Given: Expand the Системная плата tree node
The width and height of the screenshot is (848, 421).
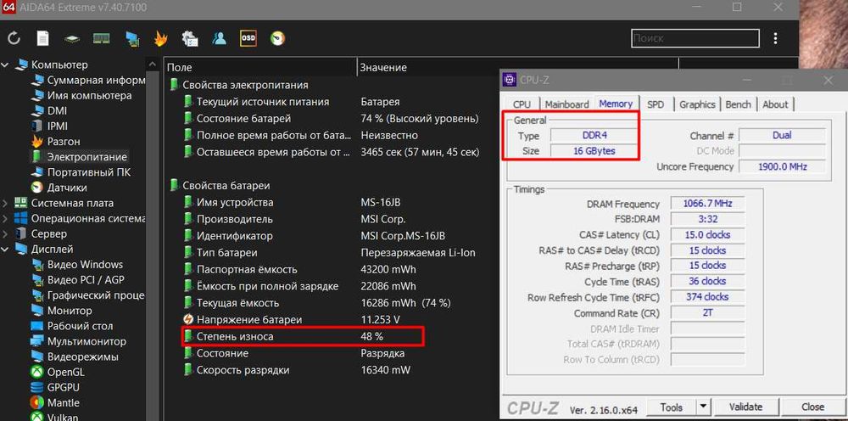Looking at the screenshot, I should [5, 204].
